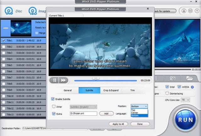Open the Trim tab

point(133,90)
